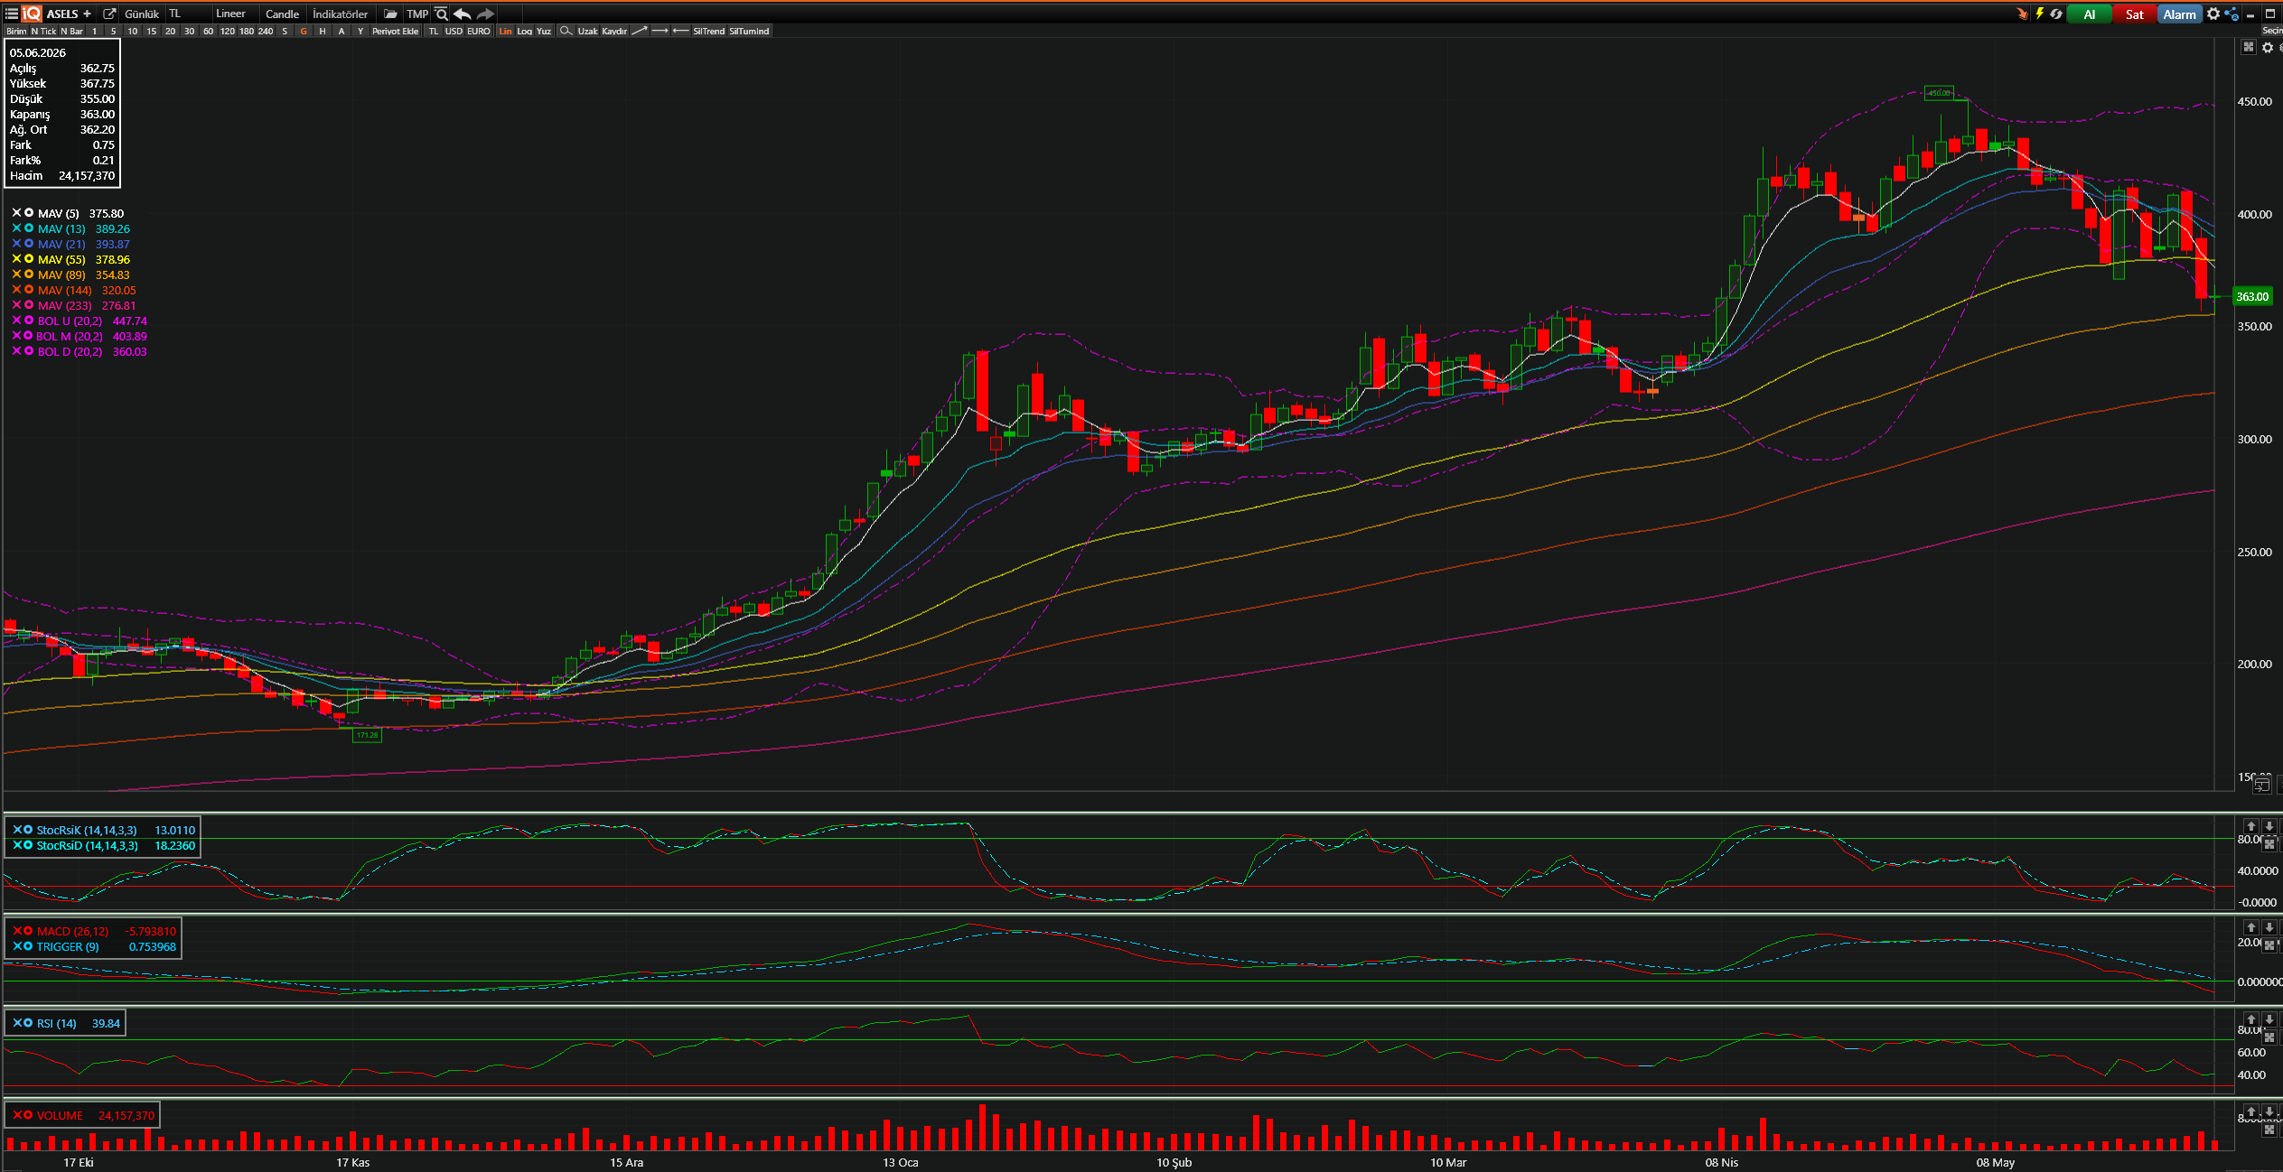Switch to the 60 minute period
The height and width of the screenshot is (1172, 2283).
(208, 31)
